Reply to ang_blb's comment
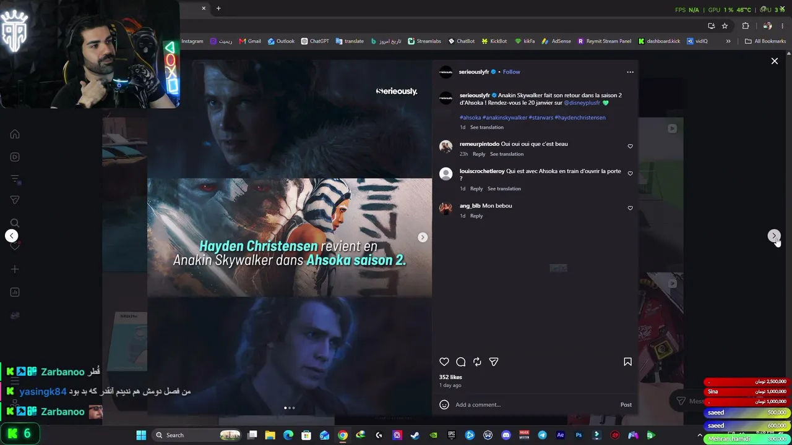The height and width of the screenshot is (445, 792). point(476,216)
